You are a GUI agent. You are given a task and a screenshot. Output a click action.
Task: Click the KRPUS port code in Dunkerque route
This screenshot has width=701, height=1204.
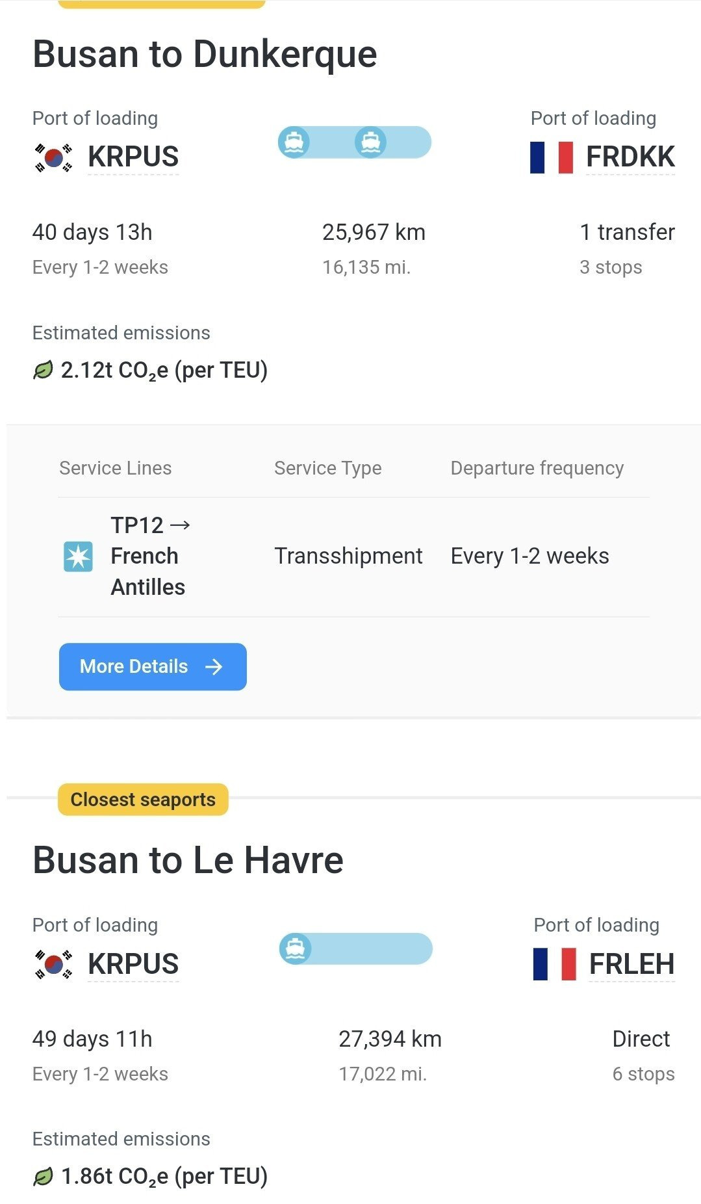133,157
